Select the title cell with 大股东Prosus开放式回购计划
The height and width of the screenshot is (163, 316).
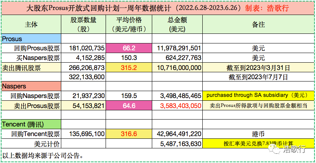[158, 8]
